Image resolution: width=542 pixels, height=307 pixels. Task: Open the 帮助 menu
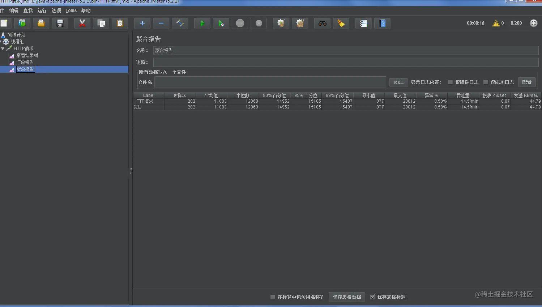tap(86, 10)
